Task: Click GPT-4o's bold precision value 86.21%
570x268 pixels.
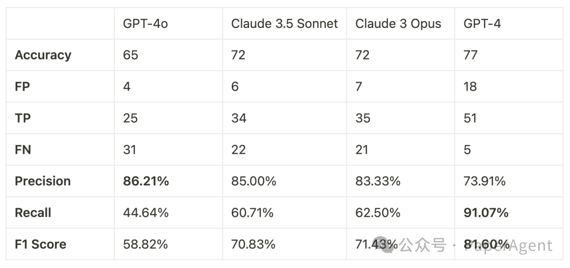Action: point(146,182)
